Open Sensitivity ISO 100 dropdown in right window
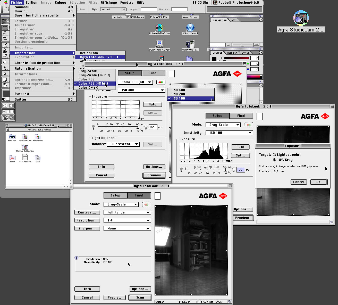Image resolution: width=338 pixels, height=305 pixels. point(229,133)
